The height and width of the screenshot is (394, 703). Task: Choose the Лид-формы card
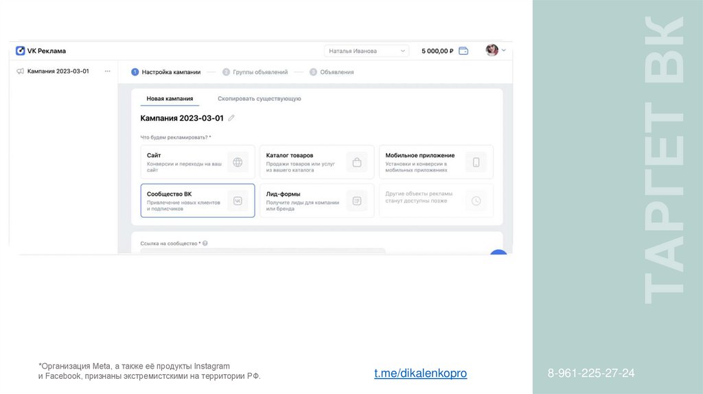[317, 200]
